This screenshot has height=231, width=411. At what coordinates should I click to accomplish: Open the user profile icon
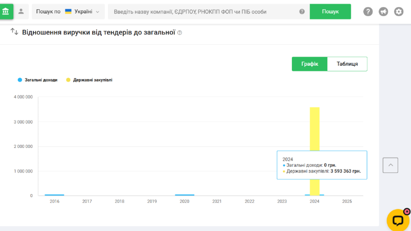point(21,11)
